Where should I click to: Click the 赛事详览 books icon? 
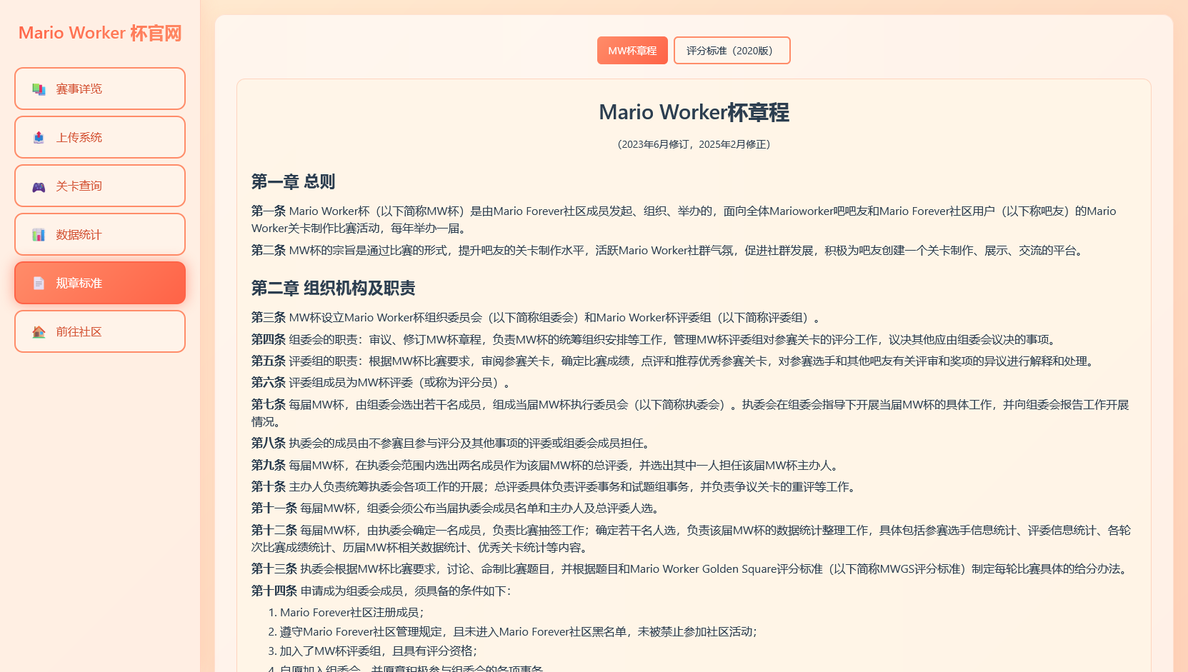(39, 89)
